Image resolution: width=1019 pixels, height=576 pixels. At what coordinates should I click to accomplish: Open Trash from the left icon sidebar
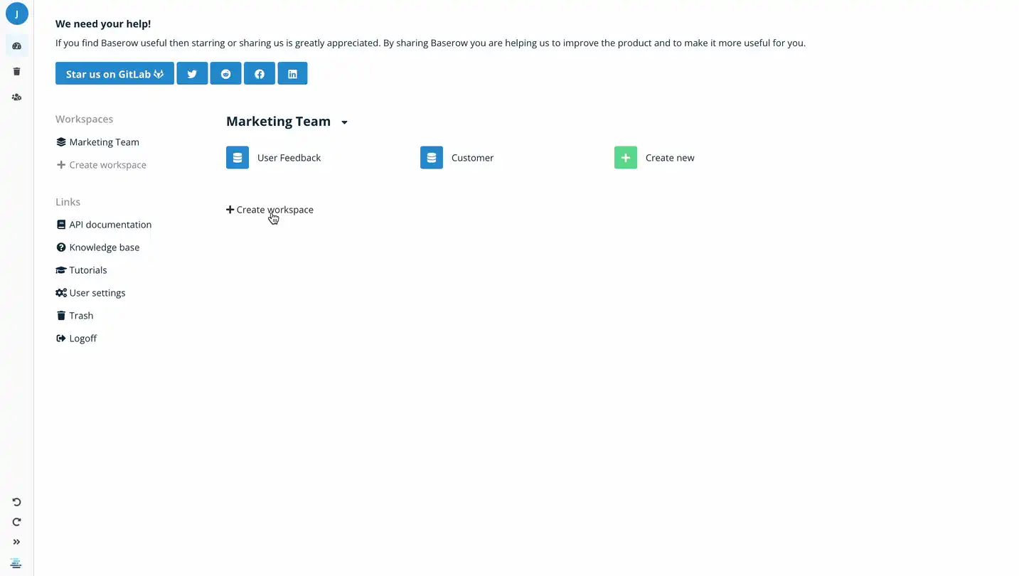(x=16, y=71)
